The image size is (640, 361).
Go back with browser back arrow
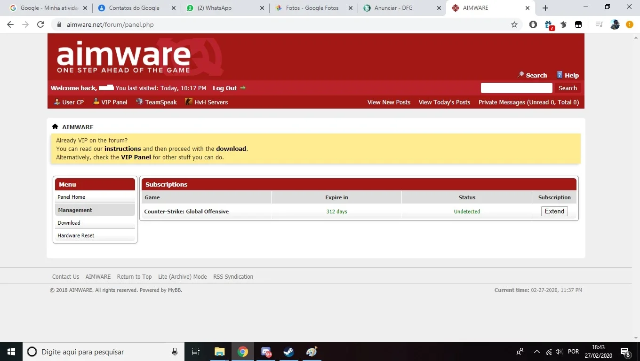[10, 24]
